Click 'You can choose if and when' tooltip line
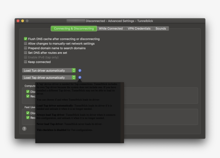 tap(68, 100)
